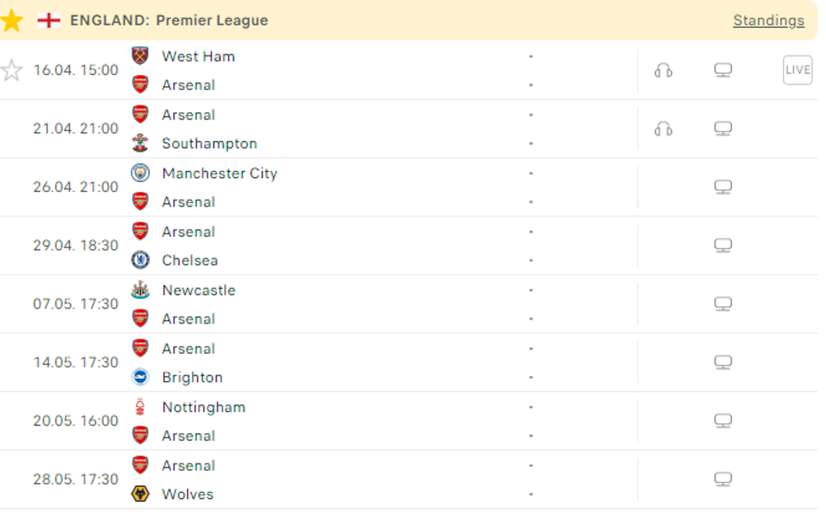The image size is (826, 520).
Task: Toggle the yellow league favorite star
Action: (11, 20)
